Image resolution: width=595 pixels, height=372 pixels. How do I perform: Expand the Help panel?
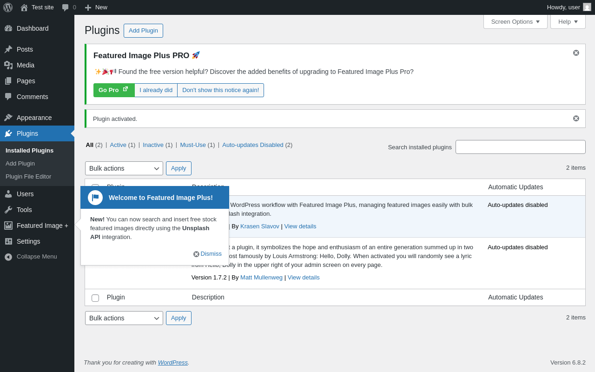(568, 21)
